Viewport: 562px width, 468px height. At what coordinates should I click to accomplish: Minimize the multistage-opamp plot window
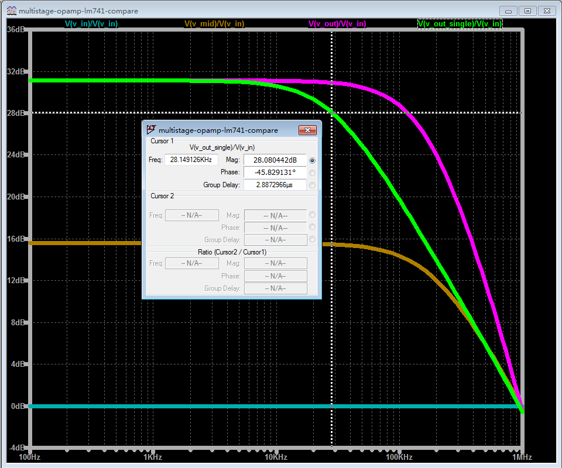[509, 11]
